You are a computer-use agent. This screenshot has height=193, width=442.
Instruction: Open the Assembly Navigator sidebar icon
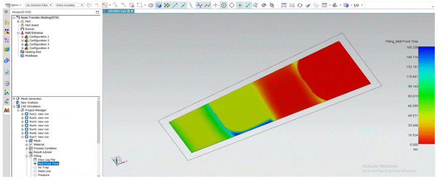point(7,23)
